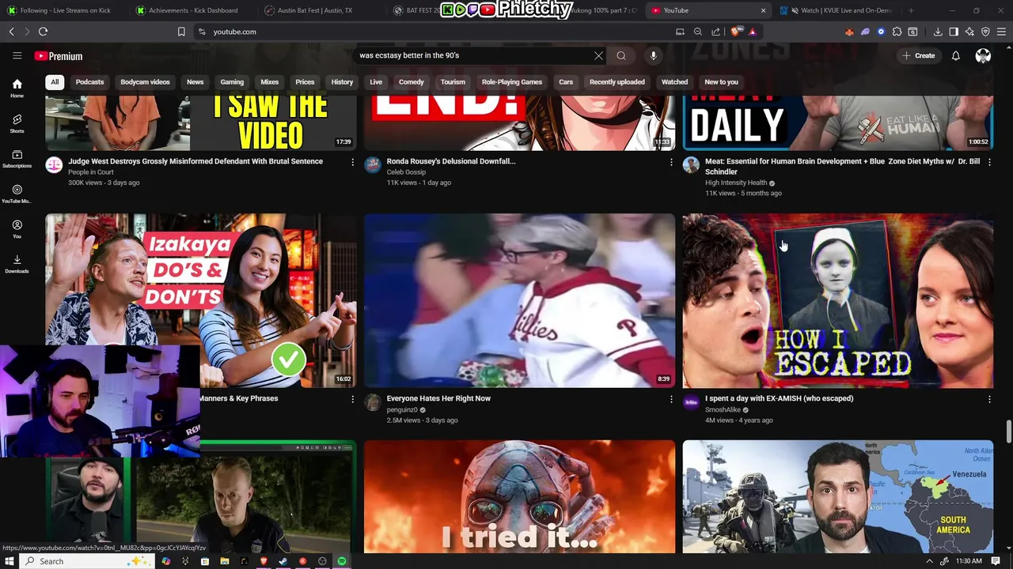Select the Gaming filter chip

pos(232,82)
